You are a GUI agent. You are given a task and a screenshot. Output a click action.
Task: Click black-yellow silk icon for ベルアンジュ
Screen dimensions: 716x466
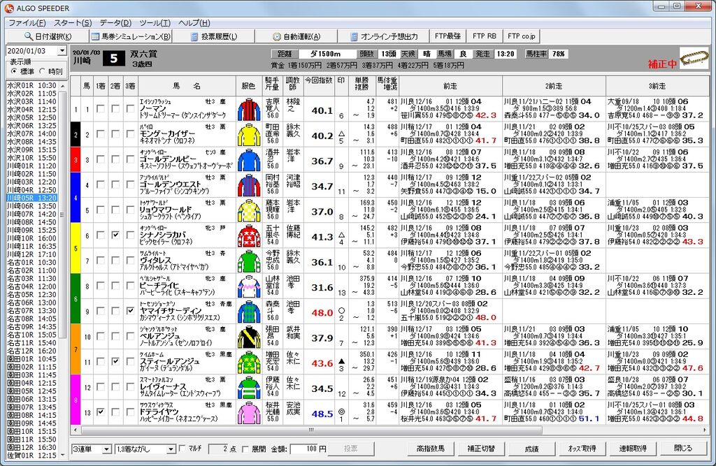(x=249, y=337)
